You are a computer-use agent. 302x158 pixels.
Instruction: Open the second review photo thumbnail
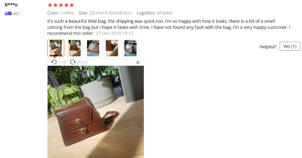coord(74,48)
